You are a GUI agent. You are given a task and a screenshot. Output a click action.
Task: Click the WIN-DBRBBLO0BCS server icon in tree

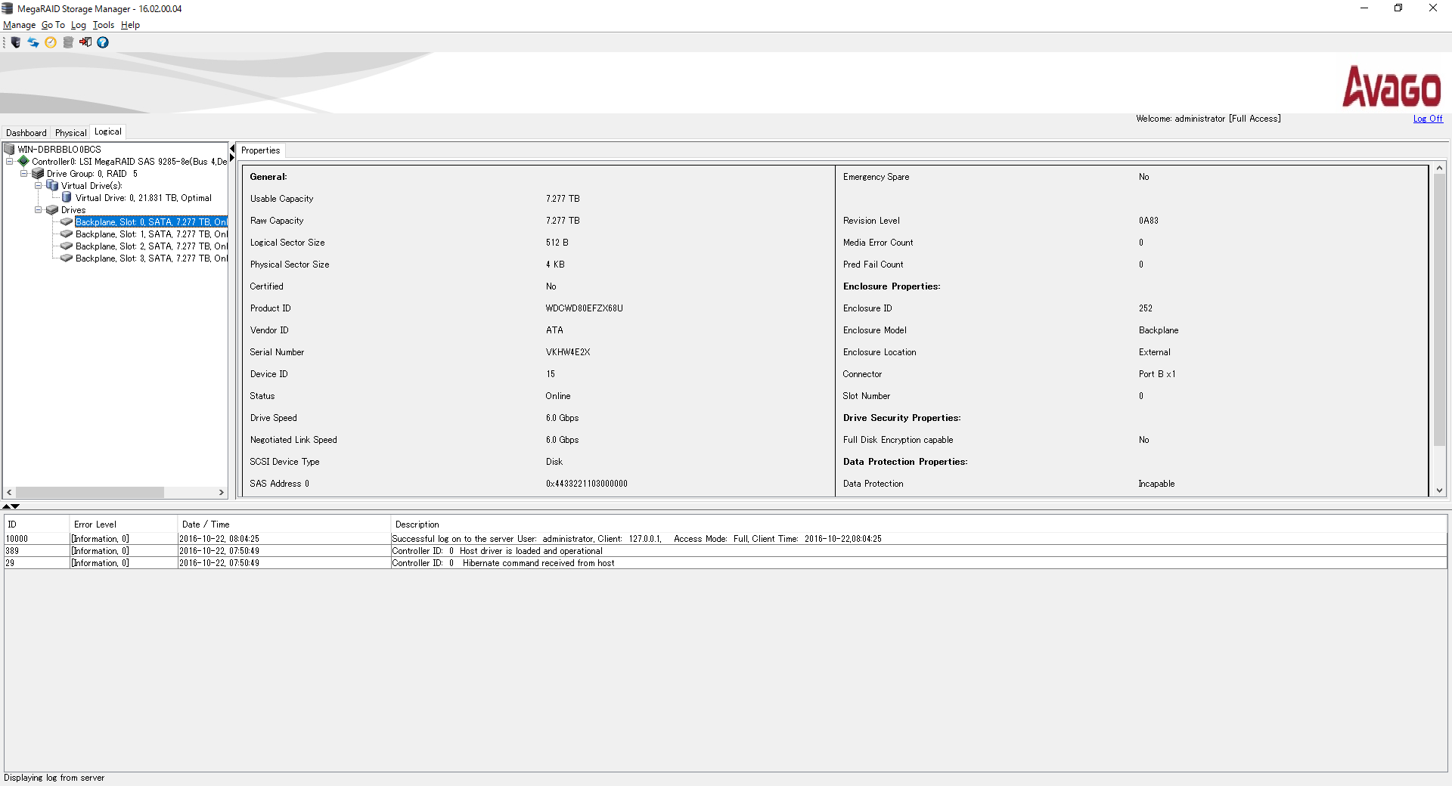click(9, 149)
